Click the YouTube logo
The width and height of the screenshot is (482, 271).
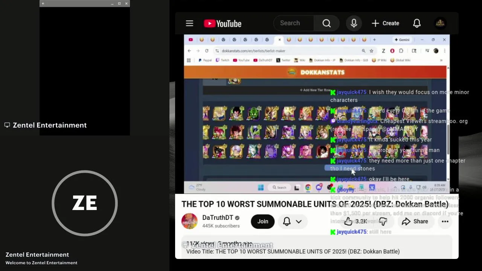(223, 23)
